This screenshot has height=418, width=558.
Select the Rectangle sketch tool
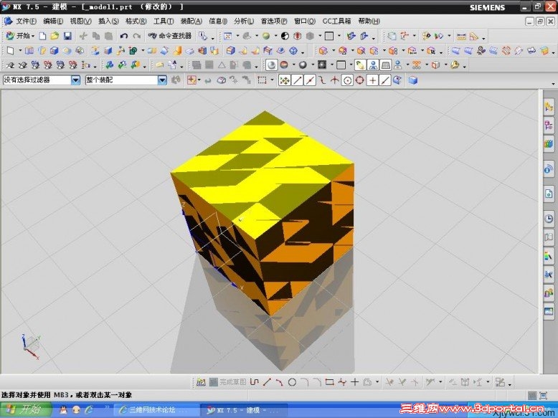pos(329,382)
